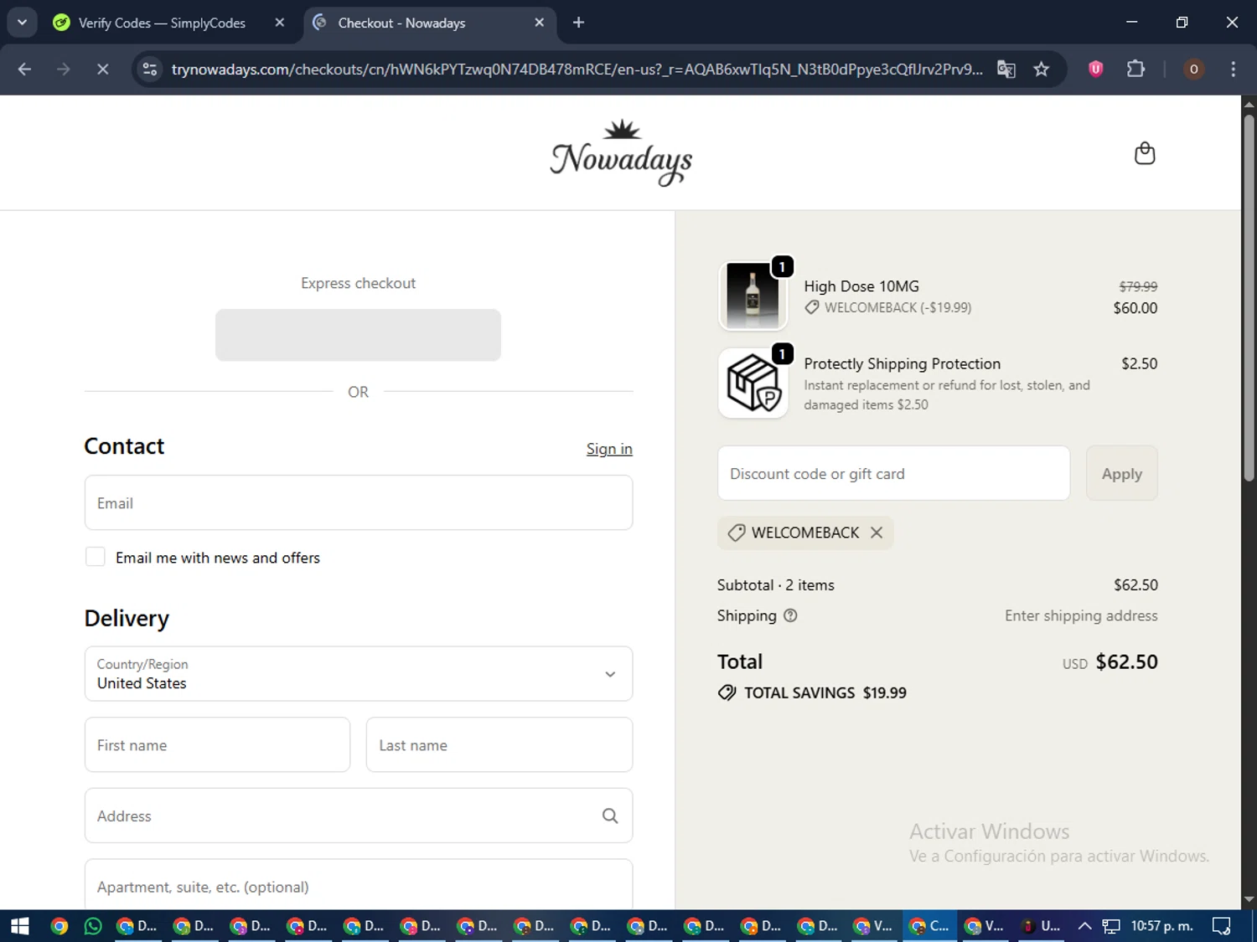Switch to the Verify Codes SimplyCodes tab
Image resolution: width=1257 pixels, height=942 pixels.
click(x=162, y=23)
